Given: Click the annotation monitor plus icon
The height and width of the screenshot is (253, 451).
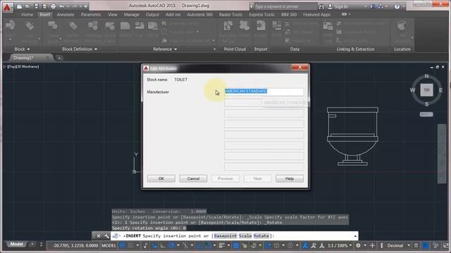Looking at the screenshot, I should coord(372,245).
